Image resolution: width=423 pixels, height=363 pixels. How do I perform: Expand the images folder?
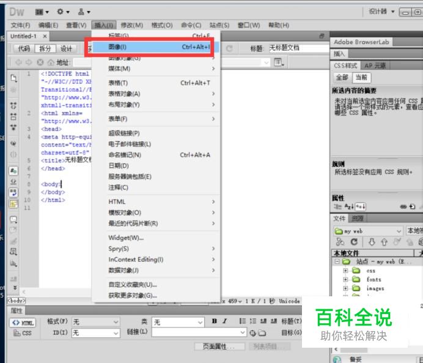click(x=345, y=288)
